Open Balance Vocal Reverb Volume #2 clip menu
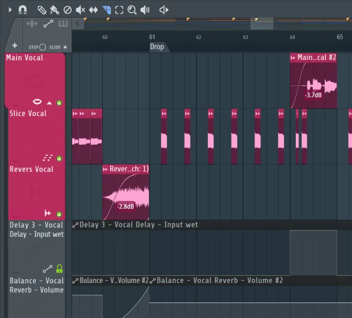The height and width of the screenshot is (318, 352). [153, 281]
